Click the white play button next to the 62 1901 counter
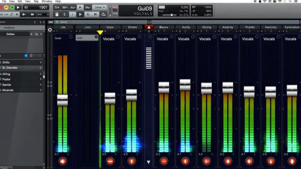The height and width of the screenshot is (169, 301). [x=18, y=8]
